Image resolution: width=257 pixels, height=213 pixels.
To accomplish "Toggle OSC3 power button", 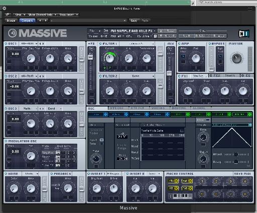I will click(x=6, y=109).
